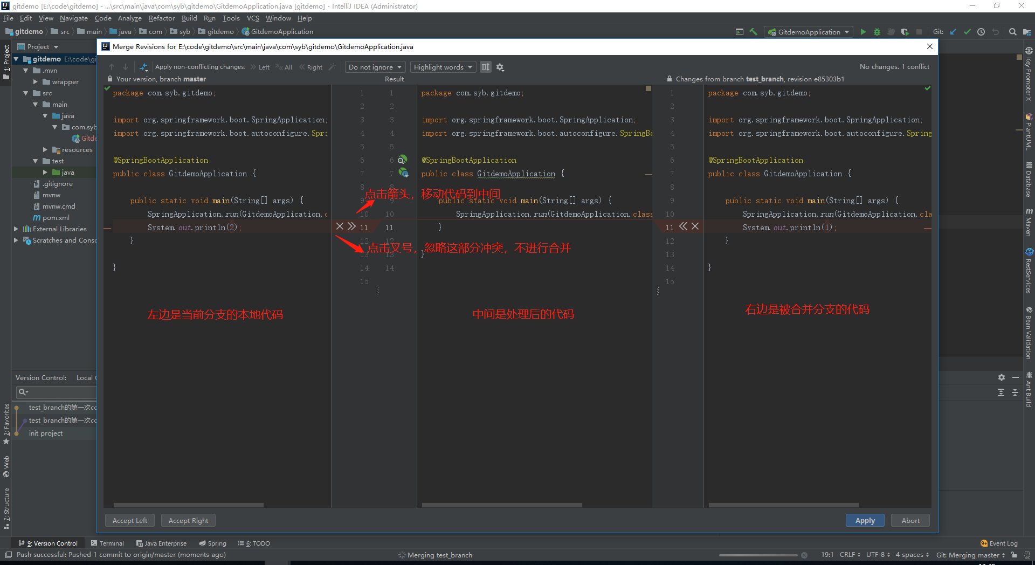
Task: Apply non-conflicting changes from Left
Action: click(260, 67)
